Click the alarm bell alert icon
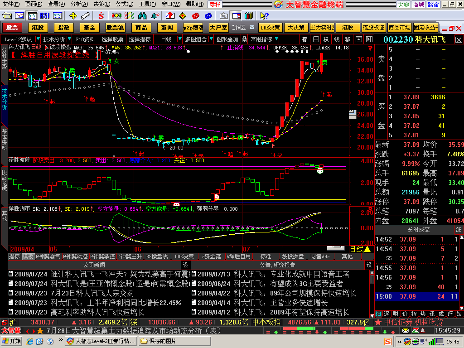464x348 pixels. 155,16
